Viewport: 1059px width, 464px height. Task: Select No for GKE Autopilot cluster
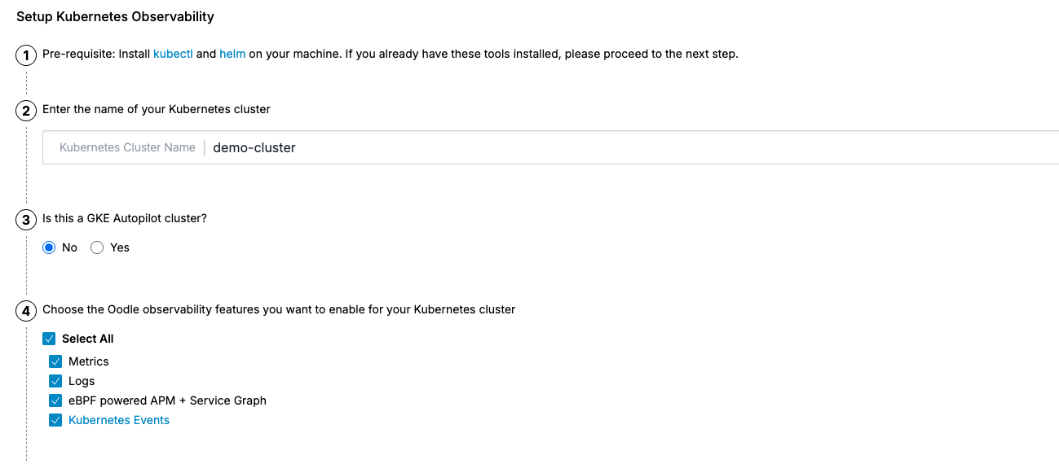(x=49, y=247)
